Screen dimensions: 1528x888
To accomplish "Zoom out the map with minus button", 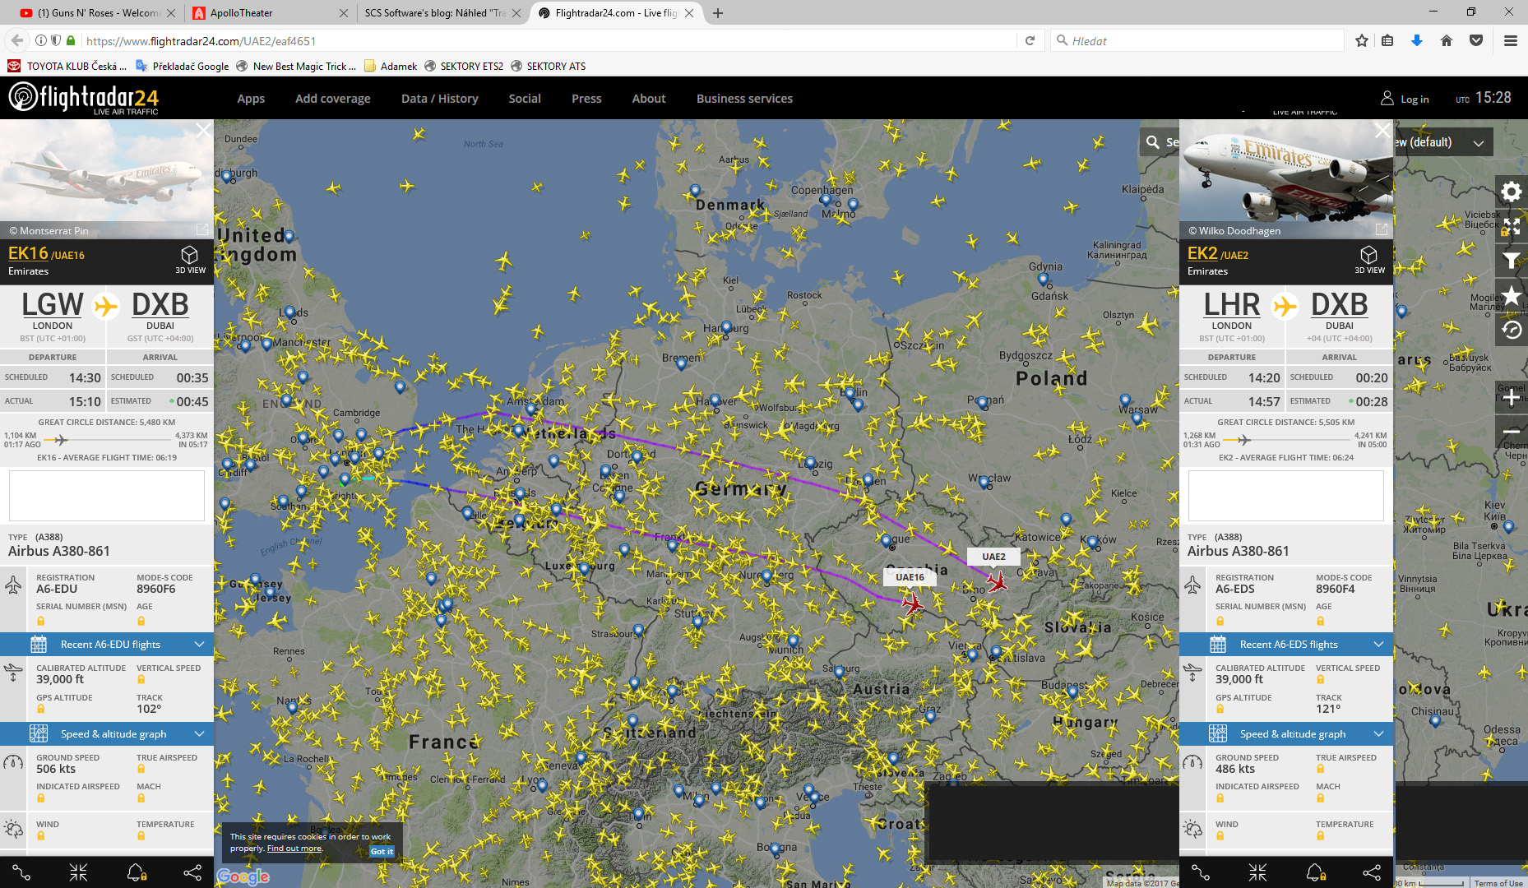I will point(1512,432).
